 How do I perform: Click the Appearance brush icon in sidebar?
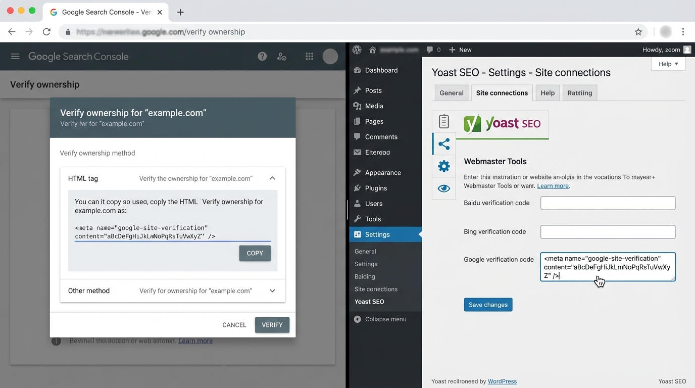click(x=357, y=172)
